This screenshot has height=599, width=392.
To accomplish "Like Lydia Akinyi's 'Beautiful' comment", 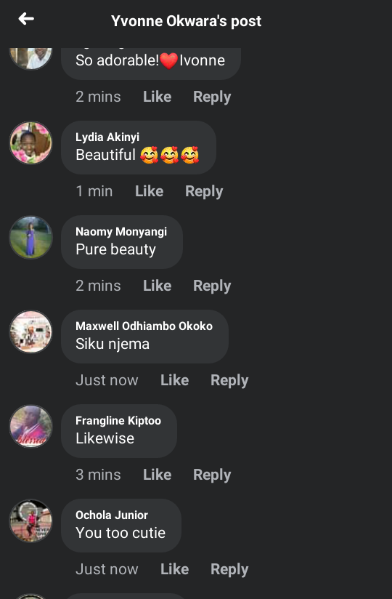I will (149, 191).
